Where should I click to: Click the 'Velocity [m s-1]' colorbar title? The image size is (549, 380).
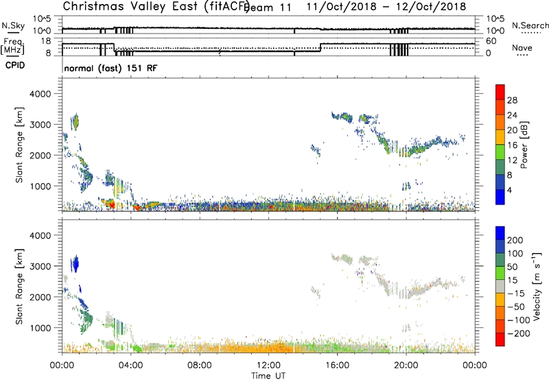(537, 286)
